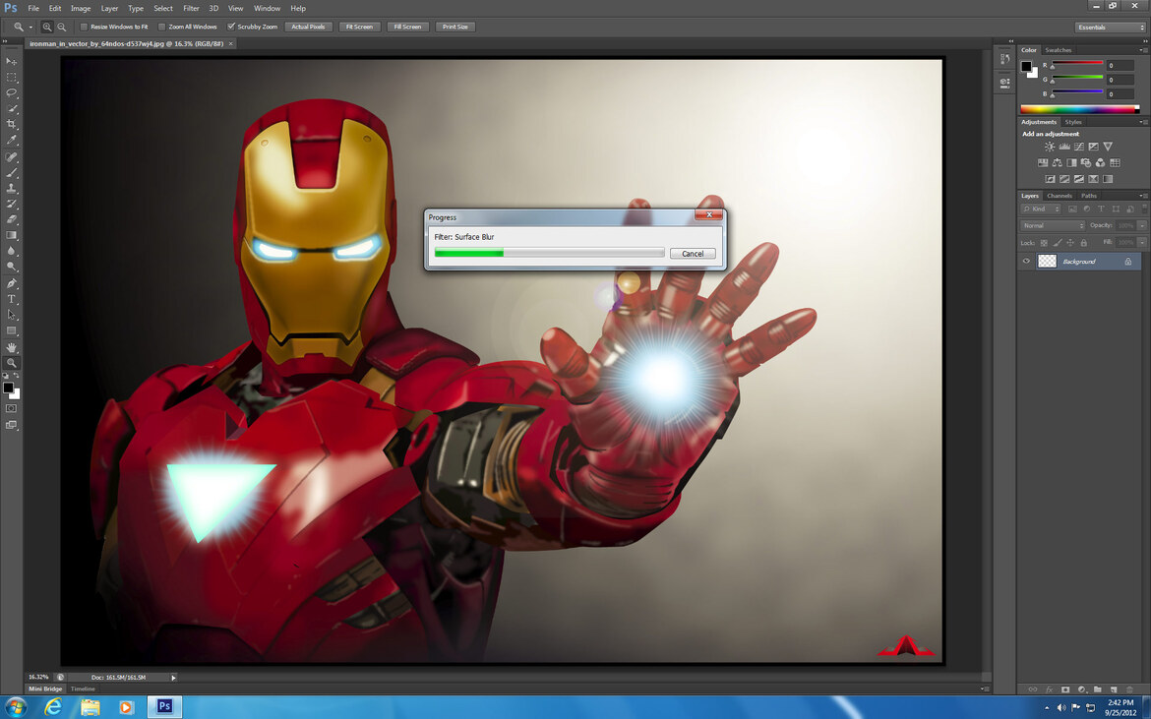Viewport: 1151px width, 719px height.
Task: Enable Resize Windows to Fit checkbox
Action: [x=84, y=28]
